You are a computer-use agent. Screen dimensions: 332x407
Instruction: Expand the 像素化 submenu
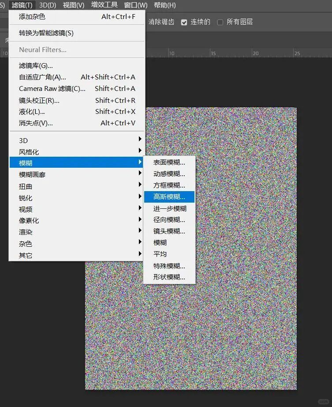[77, 221]
